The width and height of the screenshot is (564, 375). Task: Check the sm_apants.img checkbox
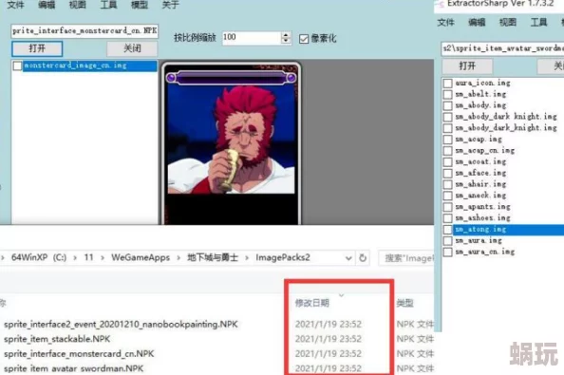click(447, 207)
